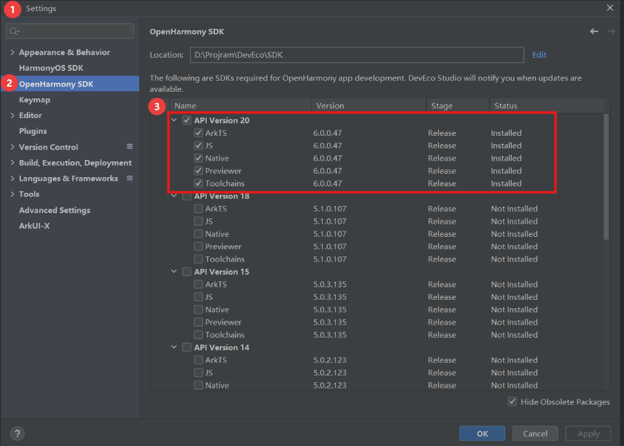
Task: Check JS 5.0.2.123 checkbox
Action: click(x=198, y=373)
